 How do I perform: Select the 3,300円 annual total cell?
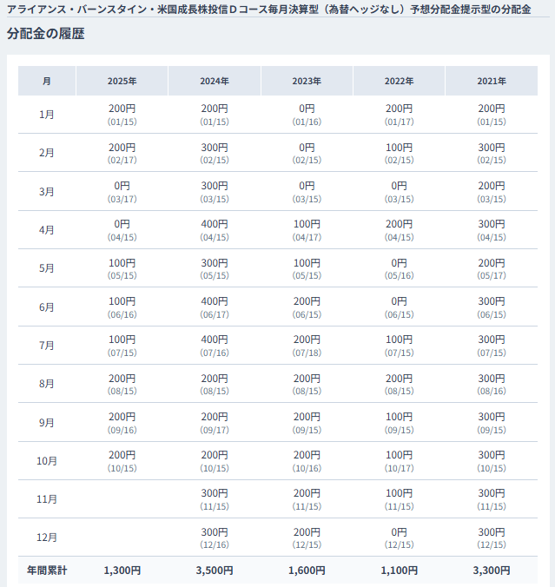[491, 571]
